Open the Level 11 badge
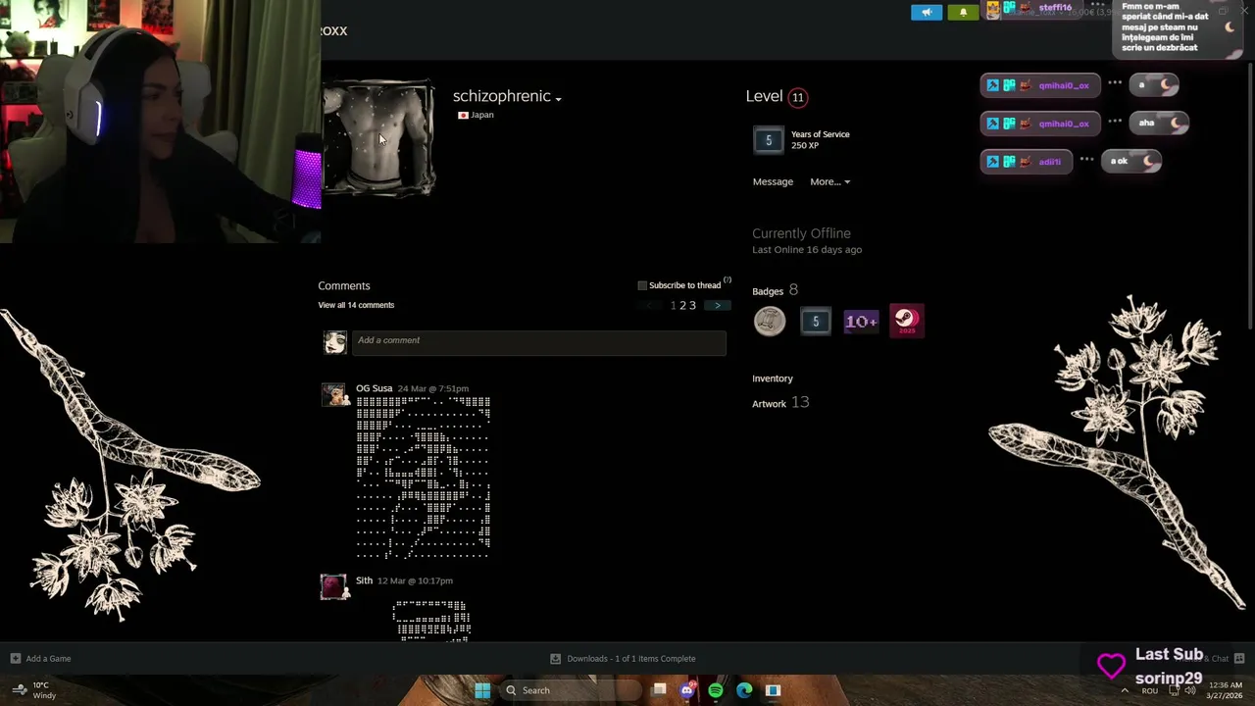Screen dimensions: 1255x706 click(798, 97)
